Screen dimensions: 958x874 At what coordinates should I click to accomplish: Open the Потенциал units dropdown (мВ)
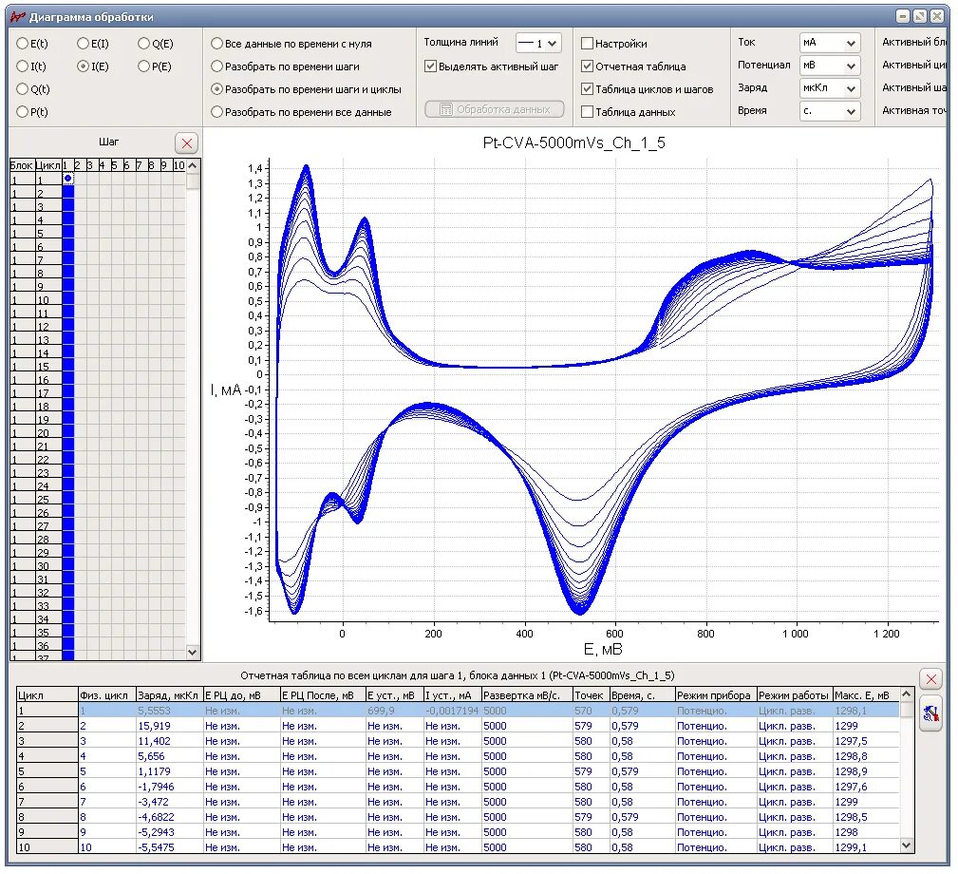click(830, 66)
